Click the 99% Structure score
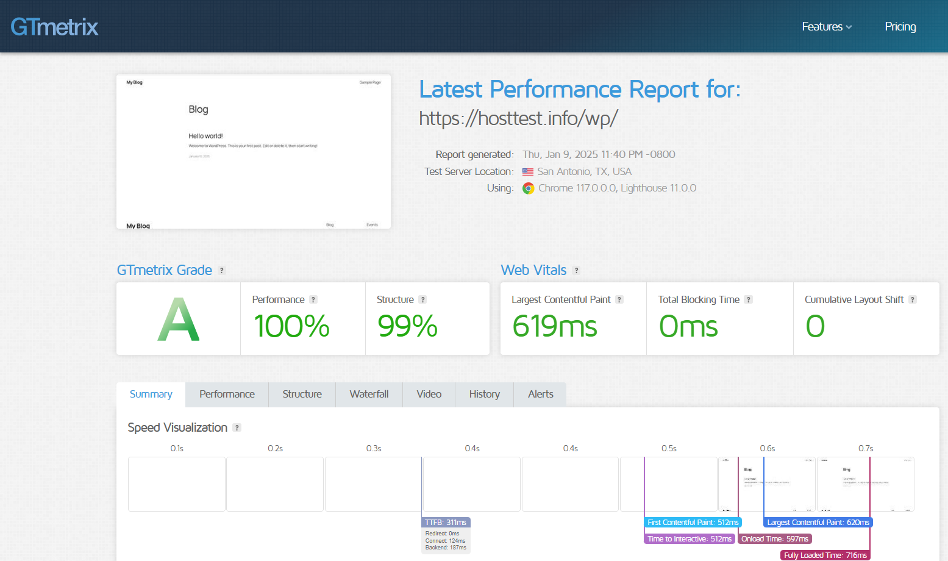This screenshot has height=561, width=948. [x=407, y=326]
